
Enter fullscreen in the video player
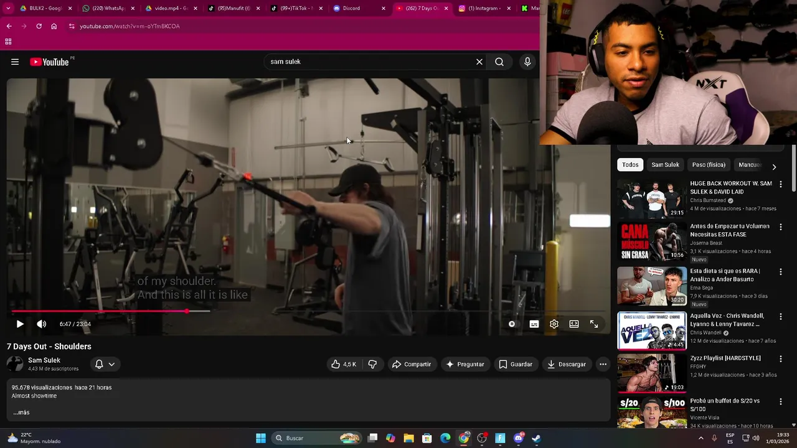[x=594, y=324]
